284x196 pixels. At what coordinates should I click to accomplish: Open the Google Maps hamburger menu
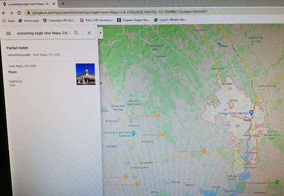(9, 34)
